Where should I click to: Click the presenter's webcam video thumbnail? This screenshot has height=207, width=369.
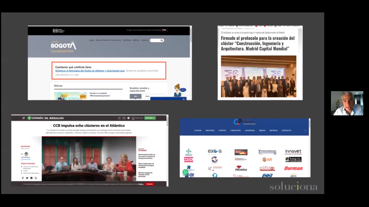click(347, 103)
